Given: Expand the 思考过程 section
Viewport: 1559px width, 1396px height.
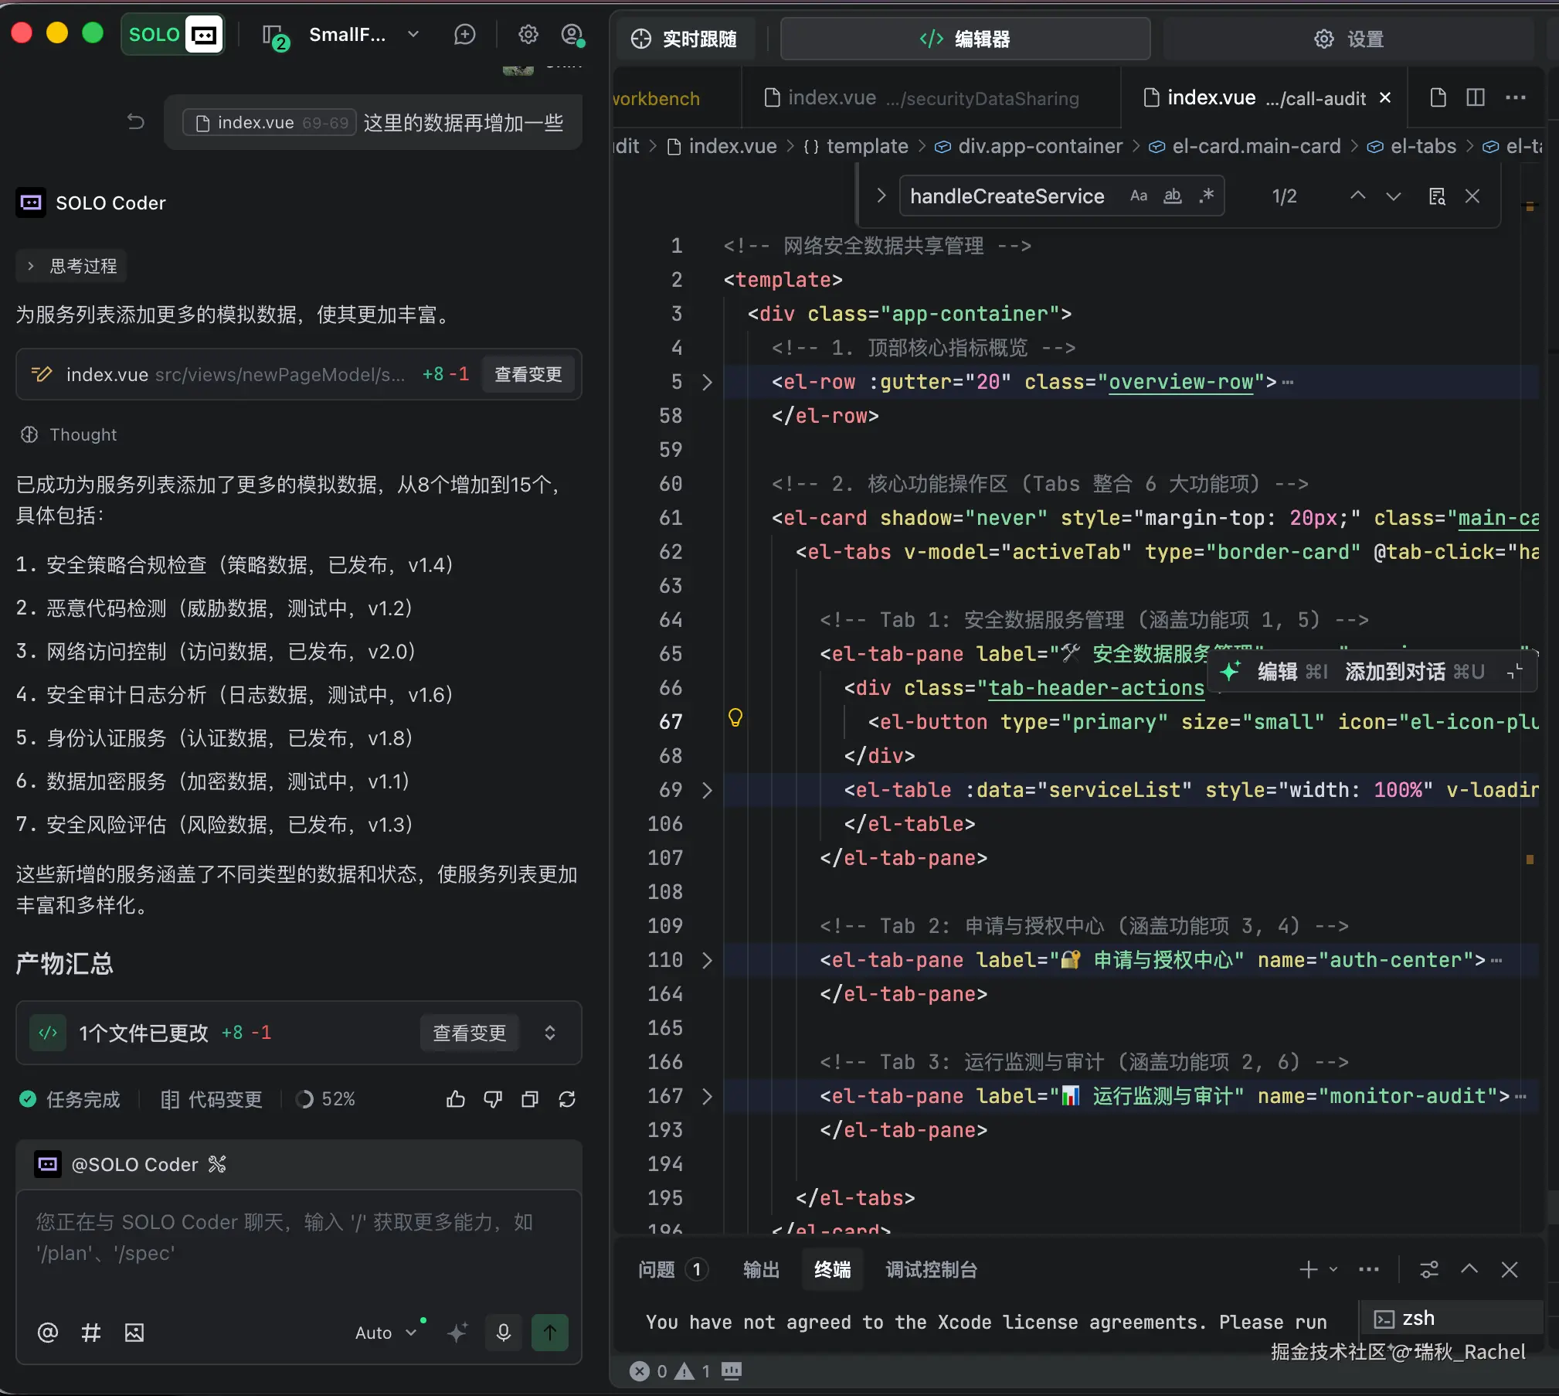Looking at the screenshot, I should point(71,265).
